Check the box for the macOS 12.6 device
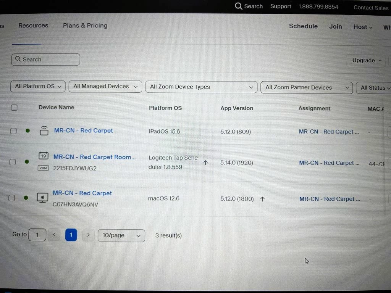Viewport: 391px width, 293px height. 11,198
